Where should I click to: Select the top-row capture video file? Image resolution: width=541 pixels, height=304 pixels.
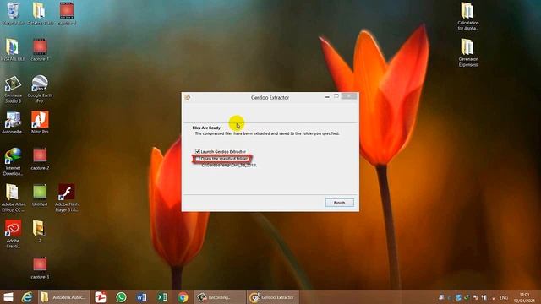pos(67,14)
